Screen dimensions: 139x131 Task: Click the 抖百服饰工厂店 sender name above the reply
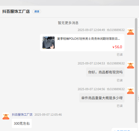pyautogui.click(x=22, y=115)
